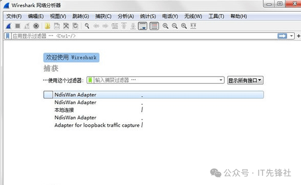Screen dimensions: 301x185
Task: Open capture options gear icon
Action: coord(36,26)
